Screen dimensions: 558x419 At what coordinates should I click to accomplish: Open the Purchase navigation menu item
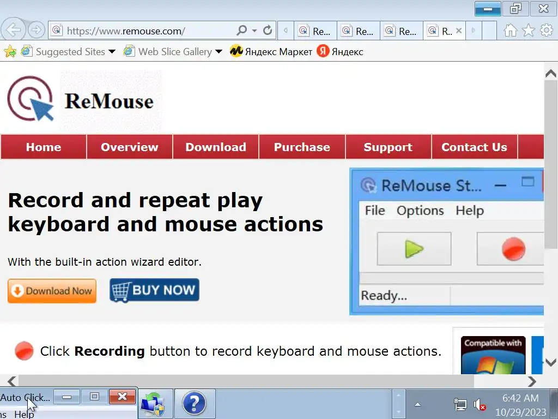[302, 147]
